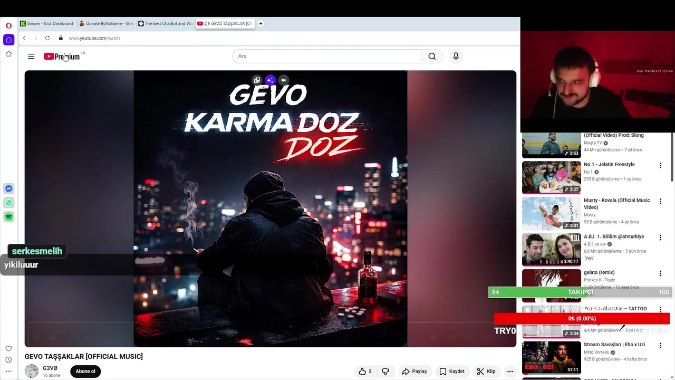Click the purple sparkle icon above video
The width and height of the screenshot is (675, 380).
tap(270, 80)
